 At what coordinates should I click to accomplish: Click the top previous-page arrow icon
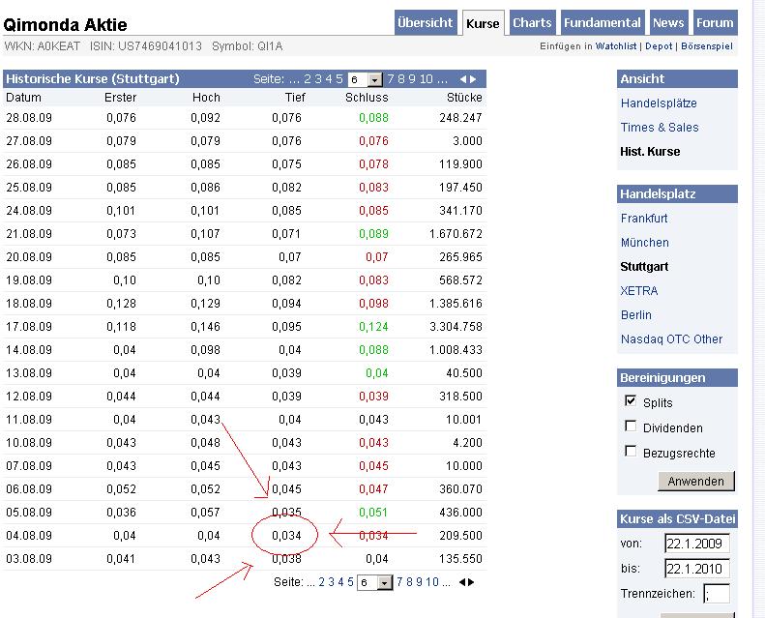[463, 79]
